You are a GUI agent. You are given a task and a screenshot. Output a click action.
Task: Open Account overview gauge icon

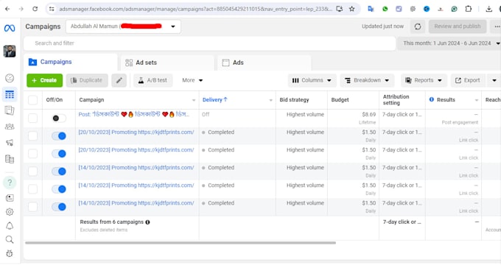[10, 78]
